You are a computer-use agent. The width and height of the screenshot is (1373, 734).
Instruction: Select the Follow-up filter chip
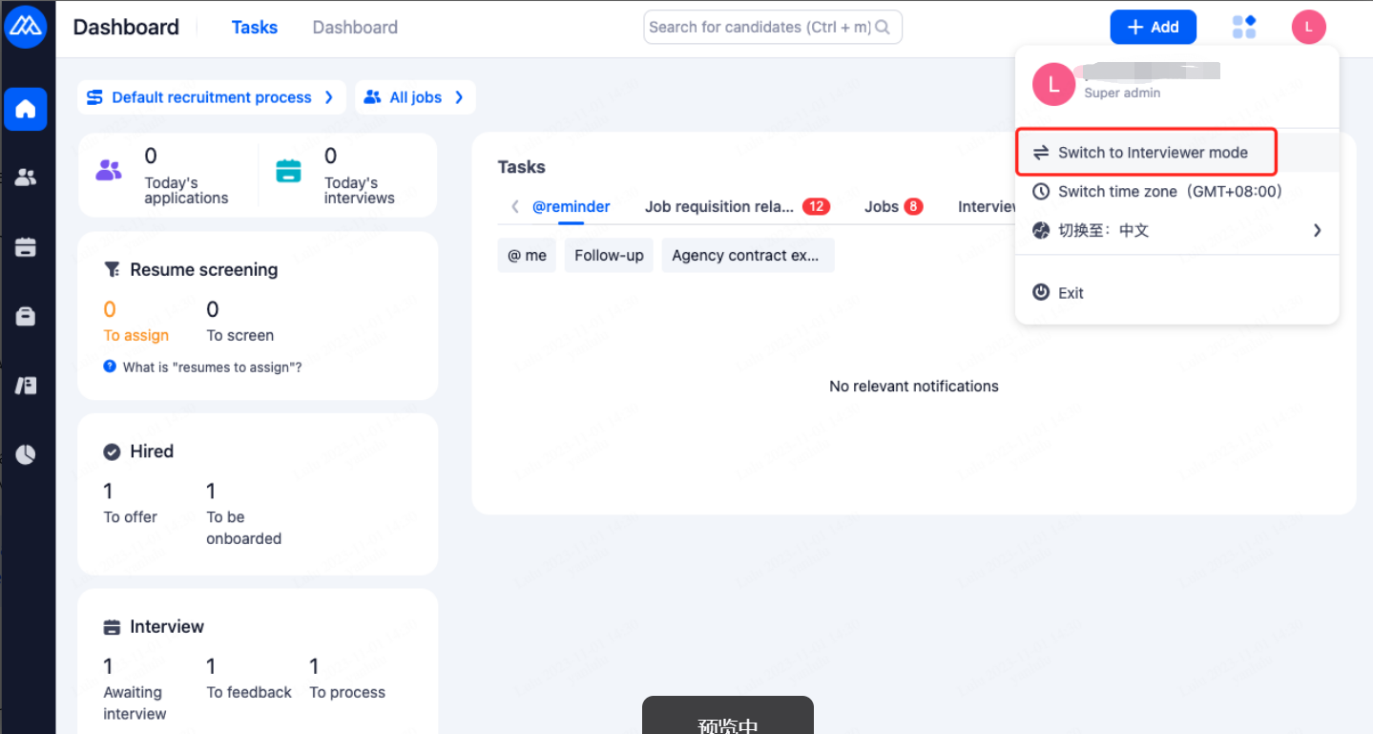pos(609,256)
